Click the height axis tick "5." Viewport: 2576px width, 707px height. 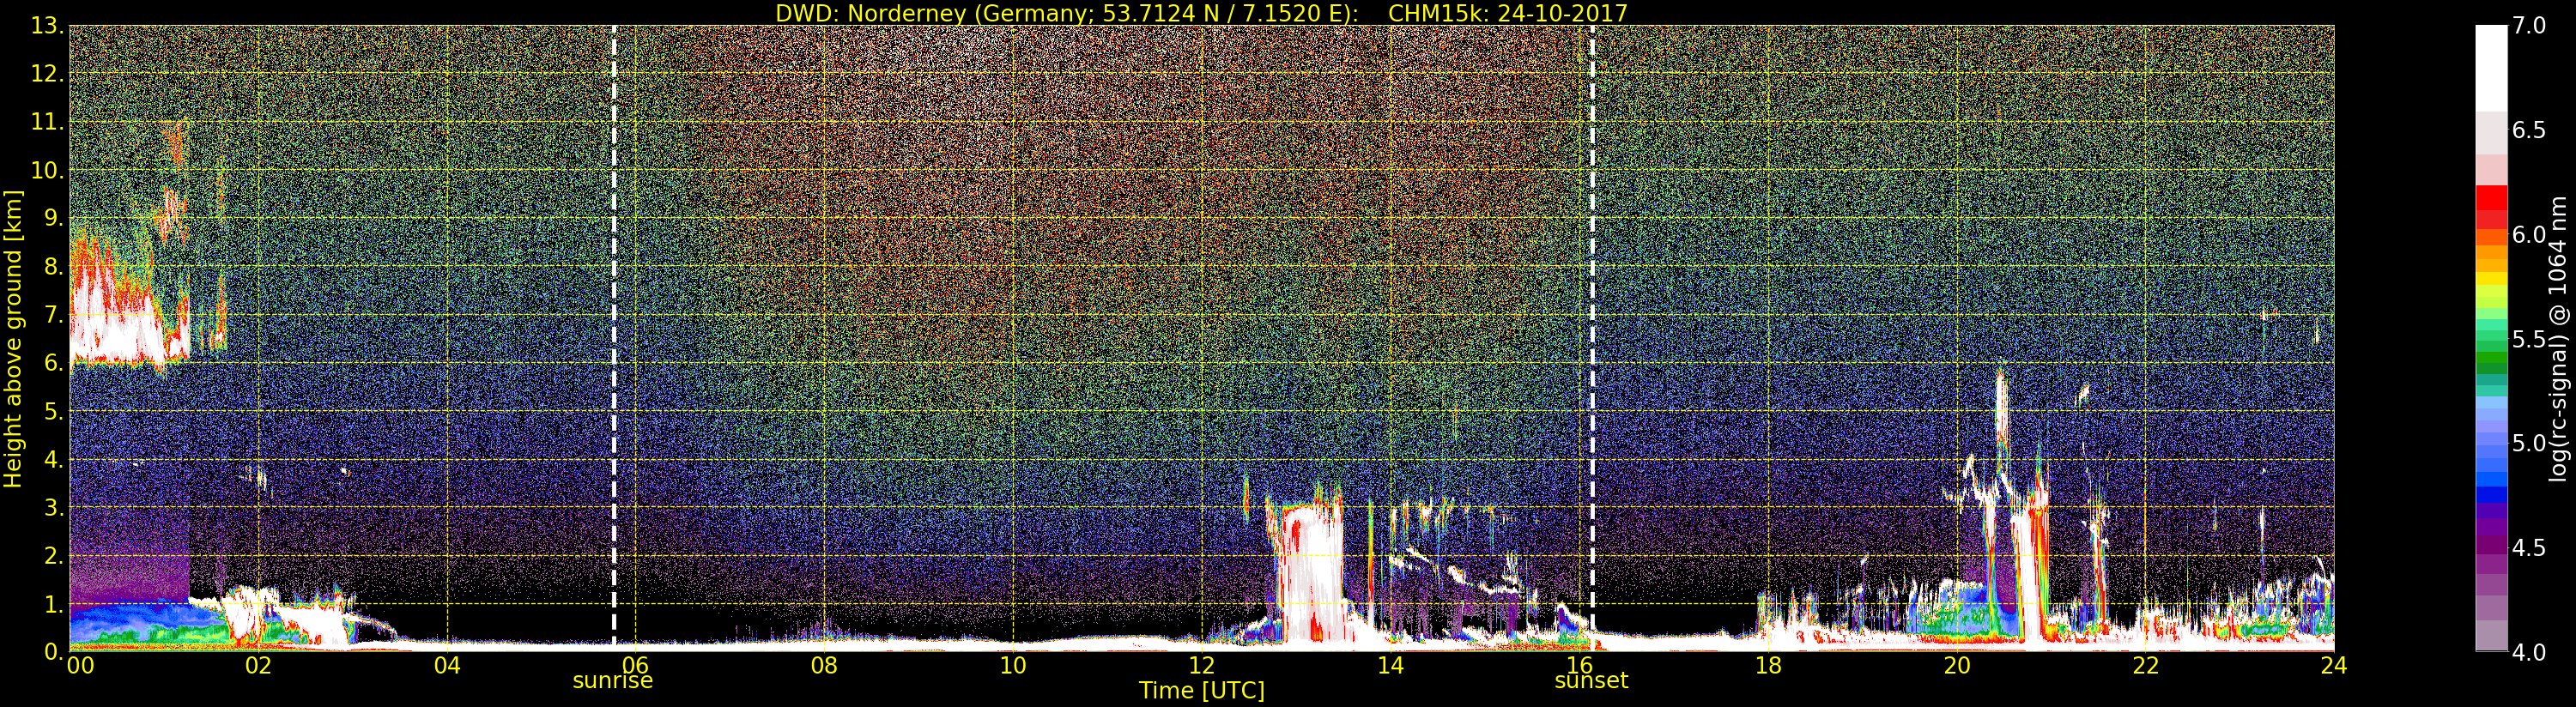(x=54, y=411)
